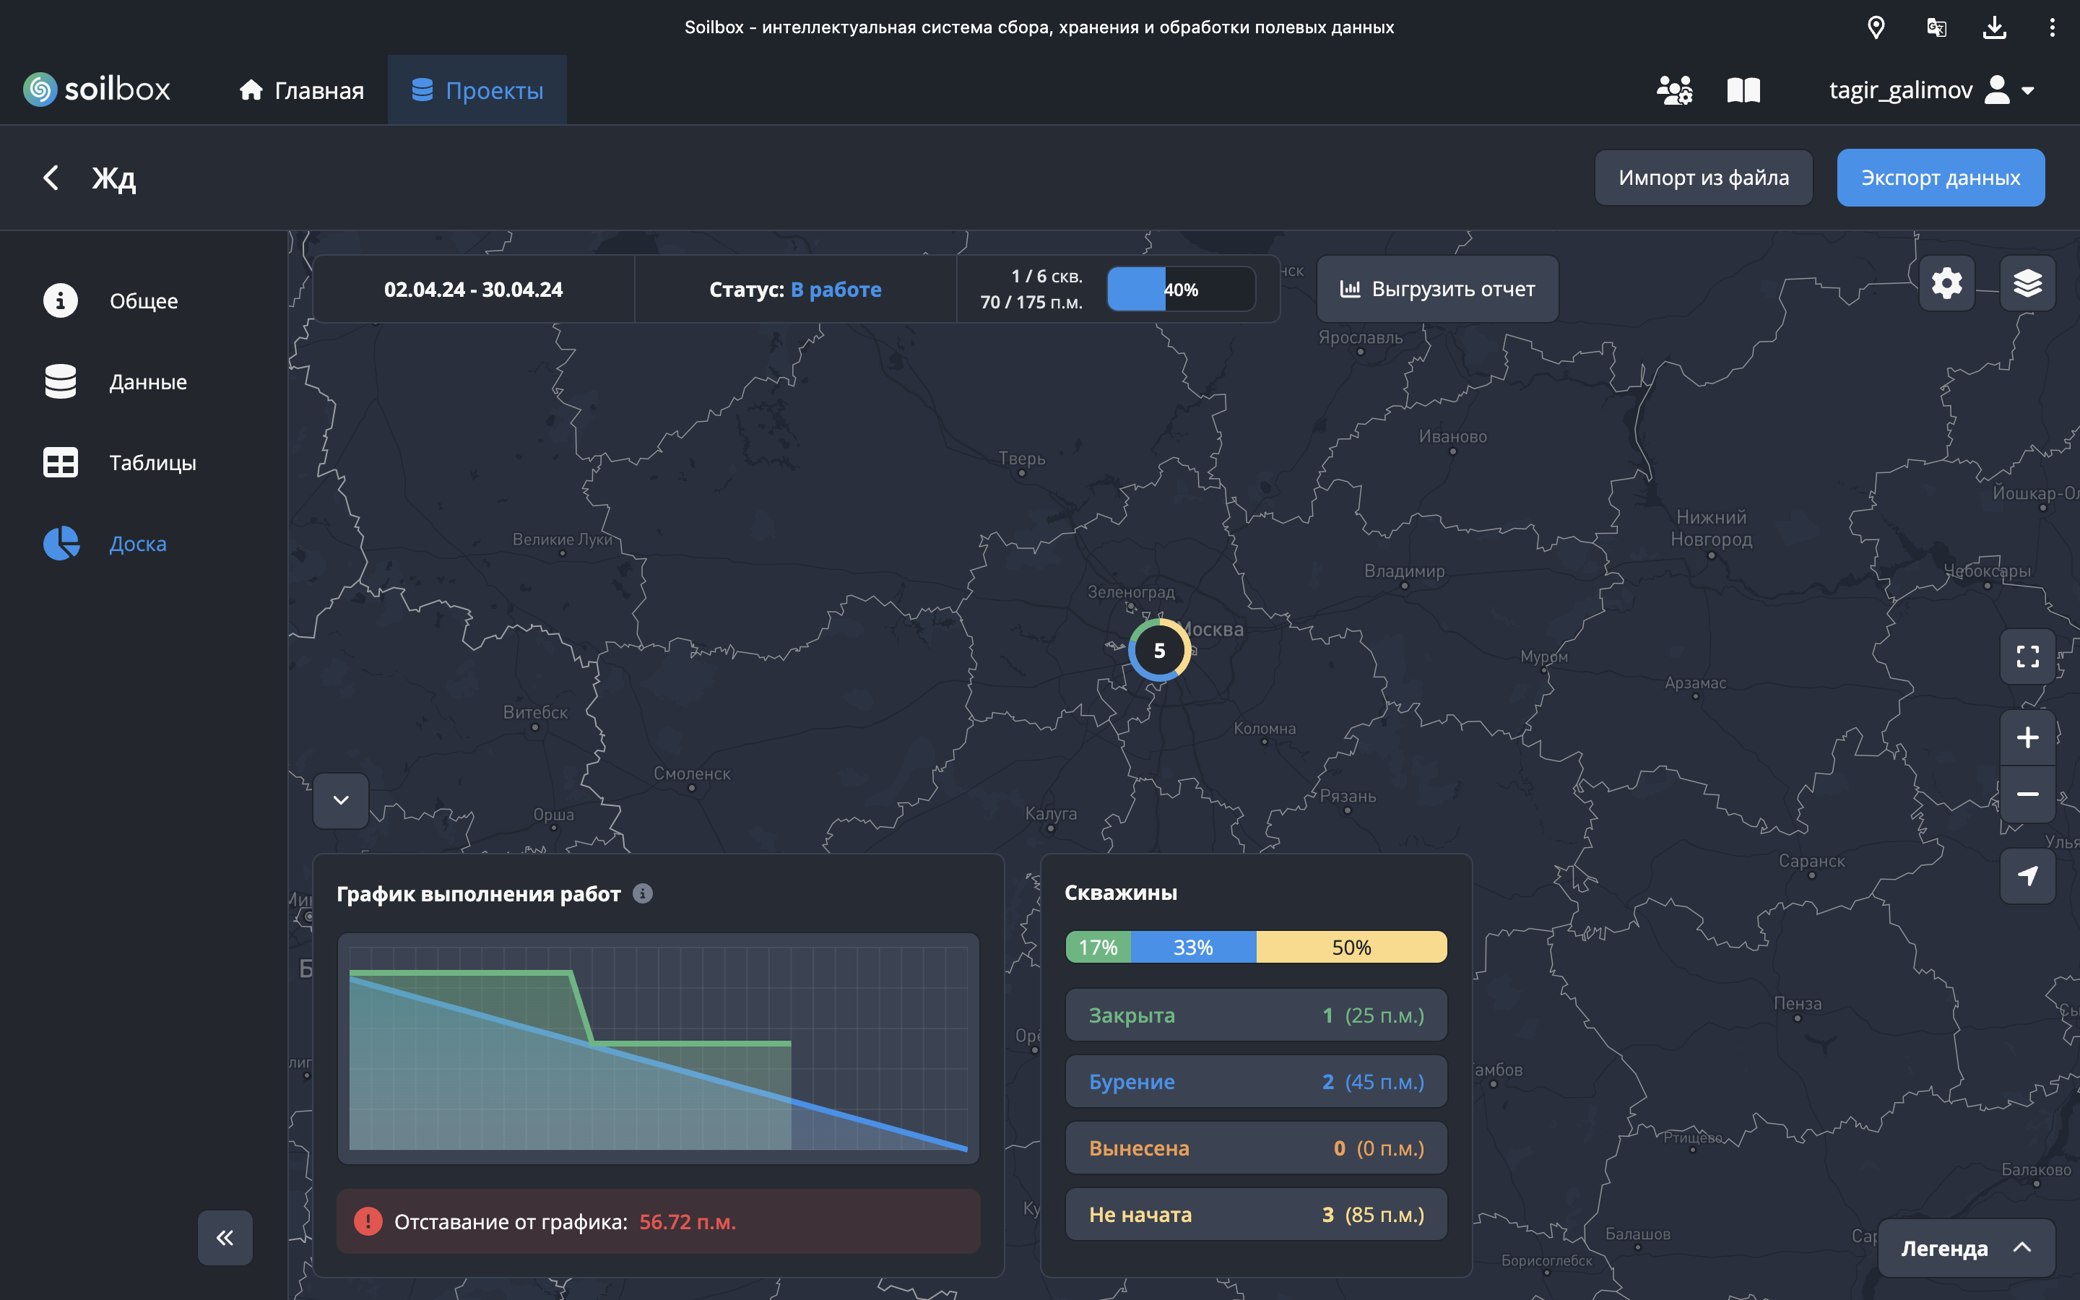Collapse the dashboard panels chevron
This screenshot has width=2080, height=1300.
point(340,800)
